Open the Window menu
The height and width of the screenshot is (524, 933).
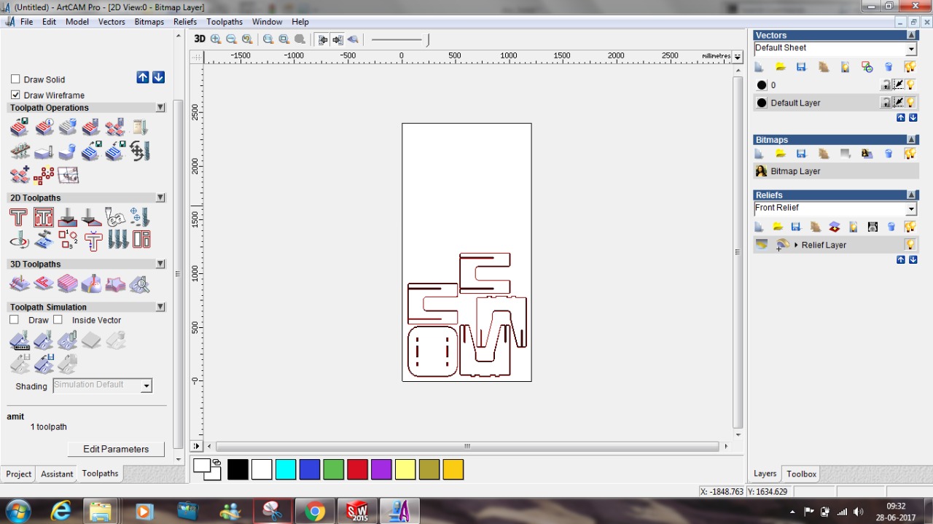(267, 22)
